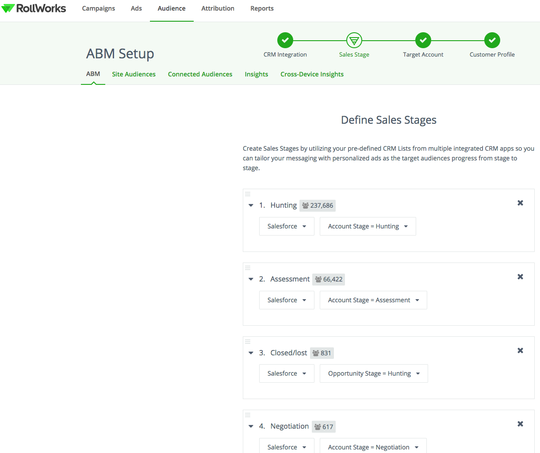Change the Opportunity Stage = Hunting selection
The height and width of the screenshot is (453, 540).
[x=374, y=373]
